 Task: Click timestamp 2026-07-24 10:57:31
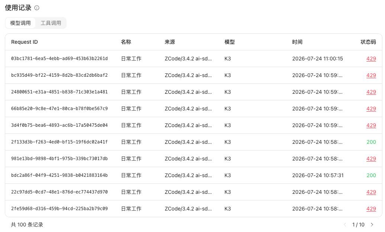[318, 175]
